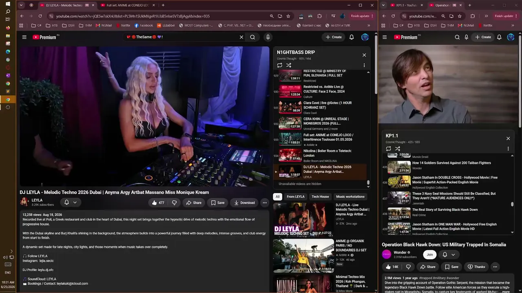Open tab search dropdown in left window
522x293 pixels.
pos(21,5)
